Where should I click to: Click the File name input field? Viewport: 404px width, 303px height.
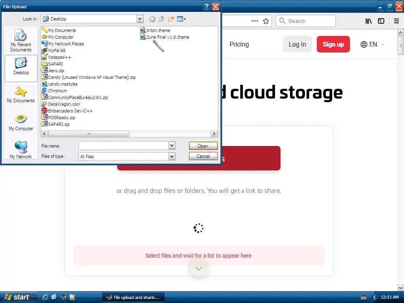(x=123, y=146)
